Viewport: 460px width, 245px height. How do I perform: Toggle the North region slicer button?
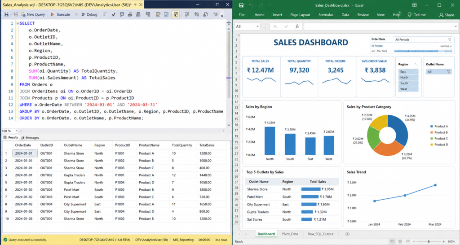408,77
